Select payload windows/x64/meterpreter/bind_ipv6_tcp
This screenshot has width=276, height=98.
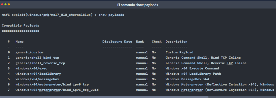point(52,85)
